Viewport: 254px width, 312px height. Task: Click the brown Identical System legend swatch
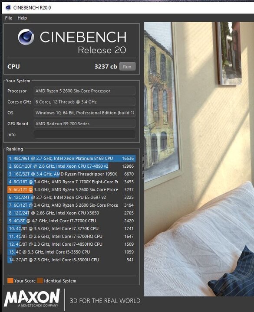40,281
